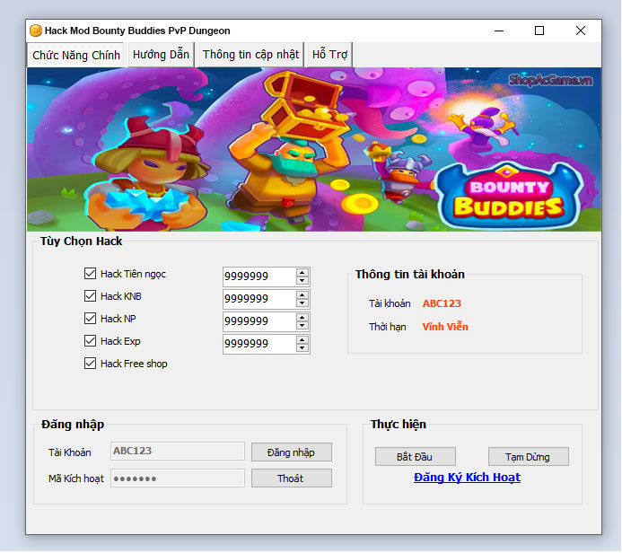Open the Hướng Dẫn tab

pyautogui.click(x=161, y=55)
